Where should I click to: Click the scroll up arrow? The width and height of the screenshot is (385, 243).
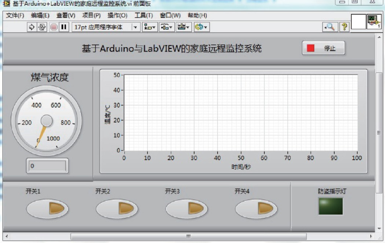[x=378, y=37]
